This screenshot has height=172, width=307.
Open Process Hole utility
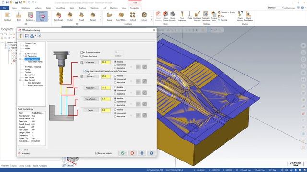click(213, 16)
